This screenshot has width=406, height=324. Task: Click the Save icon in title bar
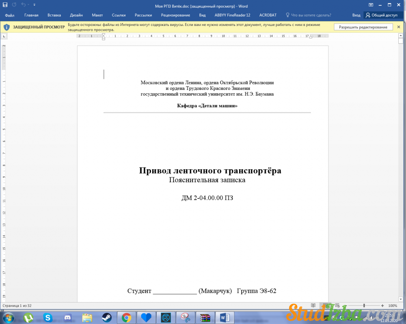click(x=5, y=5)
